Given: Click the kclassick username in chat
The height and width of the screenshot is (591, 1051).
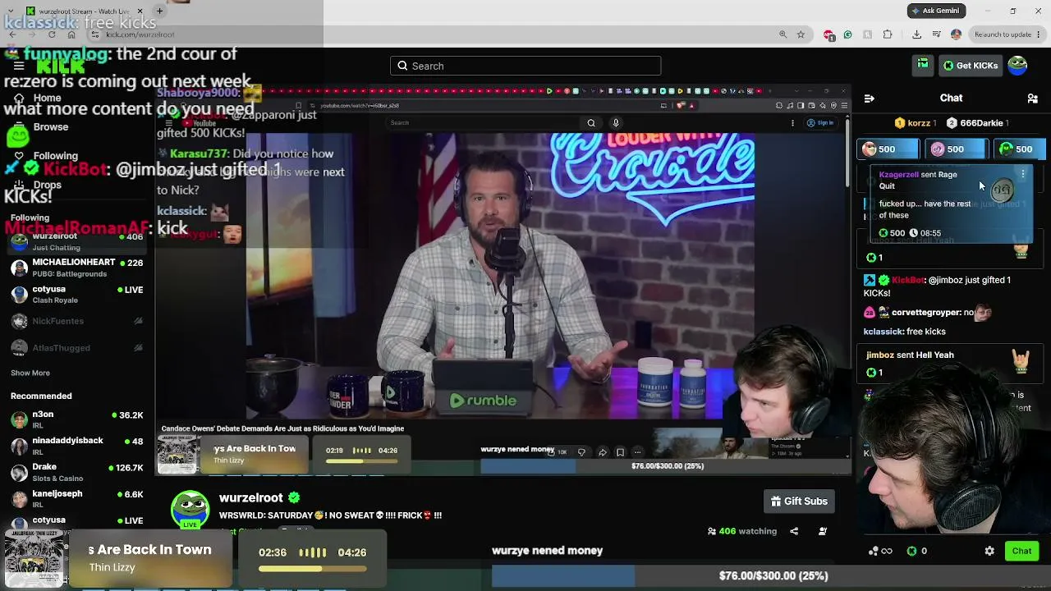Looking at the screenshot, I should click(883, 332).
